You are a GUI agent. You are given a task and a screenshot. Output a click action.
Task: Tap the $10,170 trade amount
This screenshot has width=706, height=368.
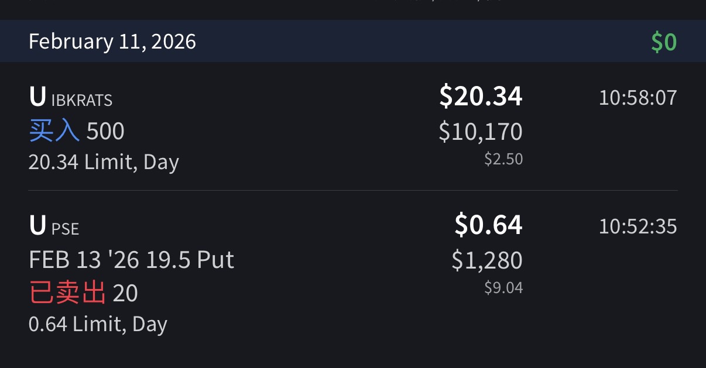pos(481,132)
